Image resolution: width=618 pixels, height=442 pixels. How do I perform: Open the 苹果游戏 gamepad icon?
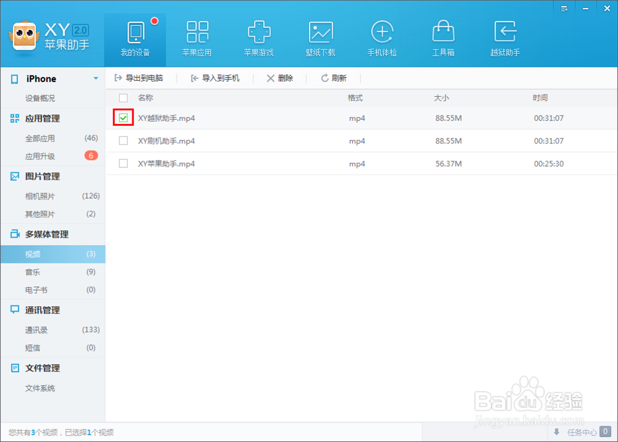259,32
